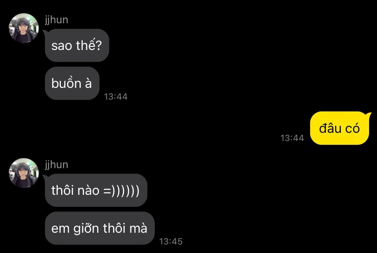This screenshot has width=377, height=253.
Task: Select the 'sao thế?' message bubble
Action: click(77, 46)
